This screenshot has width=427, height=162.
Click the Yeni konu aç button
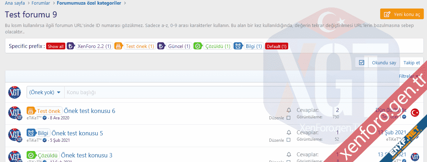click(401, 14)
